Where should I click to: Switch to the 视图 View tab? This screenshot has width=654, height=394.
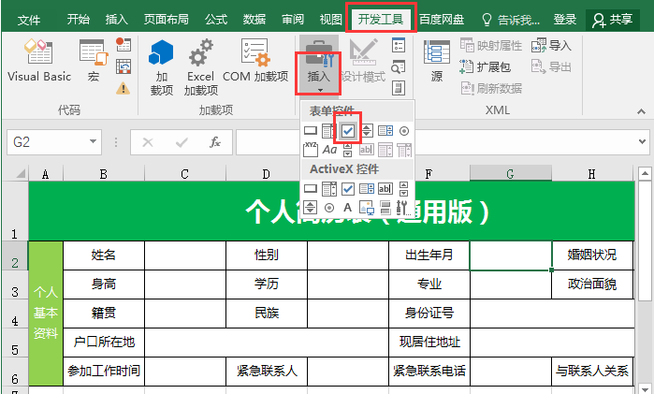(331, 20)
